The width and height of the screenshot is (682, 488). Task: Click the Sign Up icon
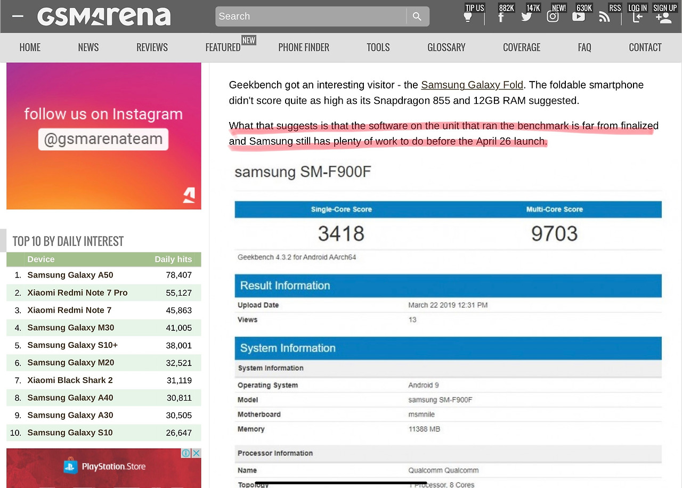tap(664, 17)
